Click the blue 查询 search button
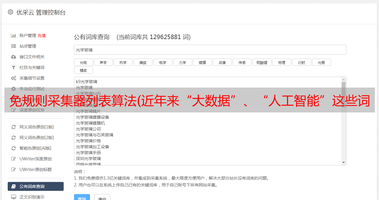Screen dimensions: 379x200 point(82,198)
